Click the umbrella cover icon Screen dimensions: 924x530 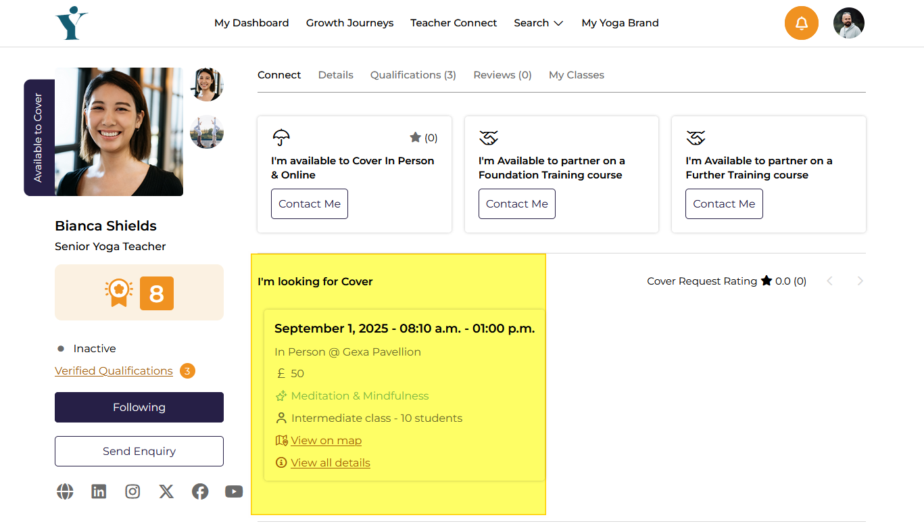click(281, 138)
